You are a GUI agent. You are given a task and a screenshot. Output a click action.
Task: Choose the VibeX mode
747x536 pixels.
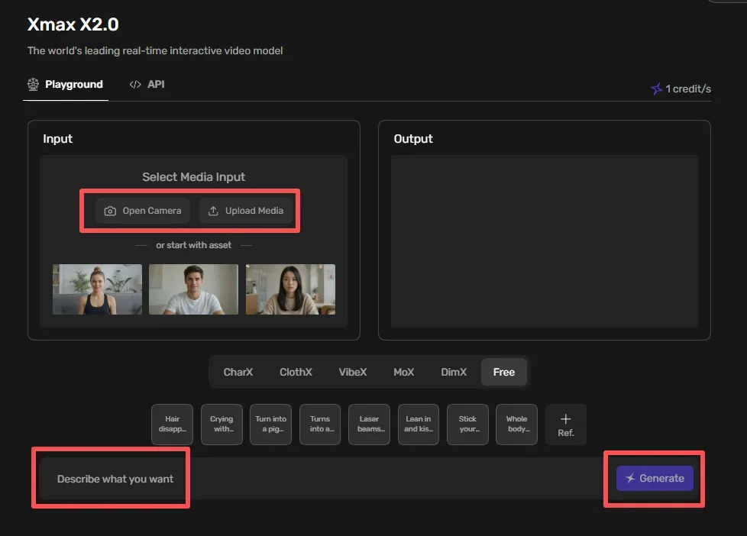point(353,372)
